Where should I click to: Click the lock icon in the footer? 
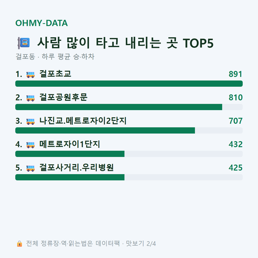(19, 244)
